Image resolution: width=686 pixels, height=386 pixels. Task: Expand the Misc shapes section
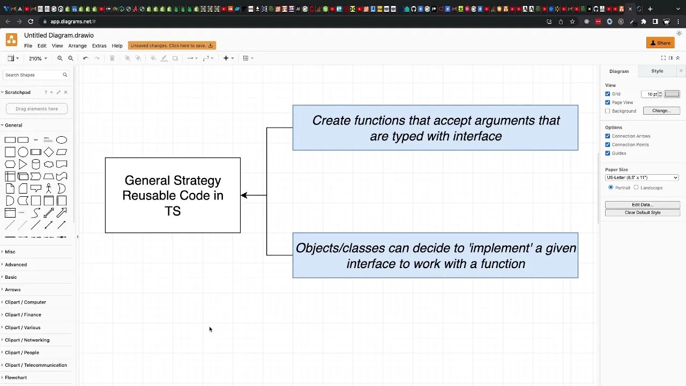(x=36, y=251)
